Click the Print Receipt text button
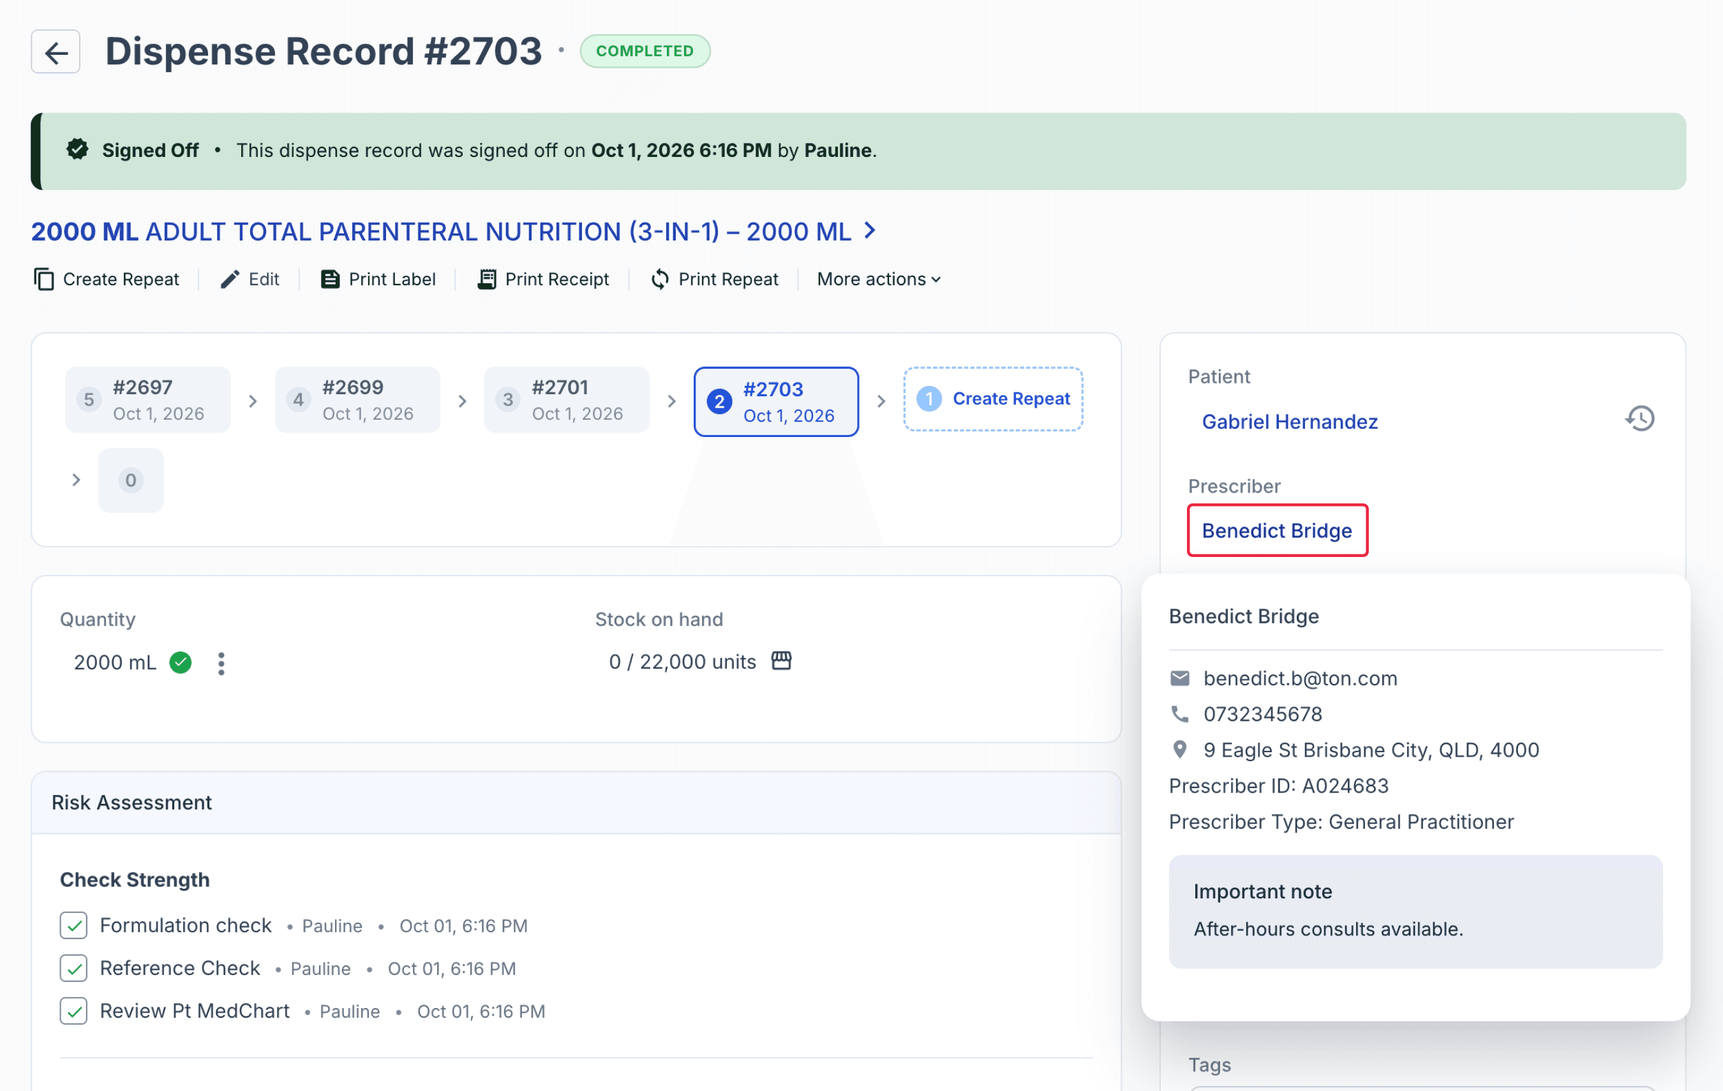Viewport: 1723px width, 1091px height. [x=556, y=279]
